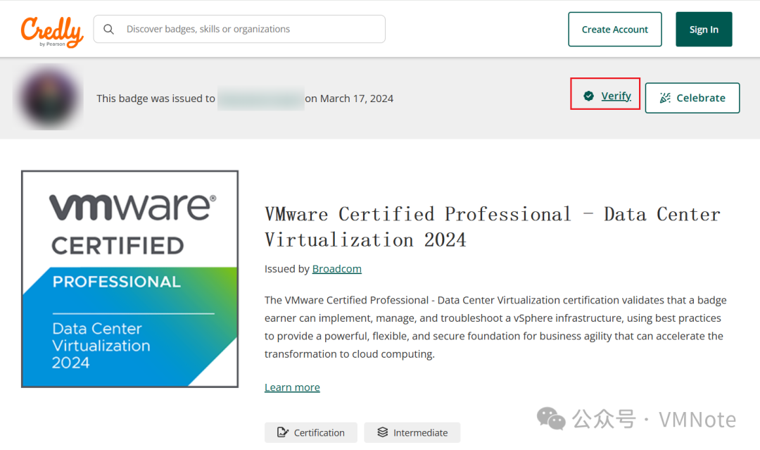Focus the Discover badges search field
This screenshot has height=450, width=760.
coord(239,29)
